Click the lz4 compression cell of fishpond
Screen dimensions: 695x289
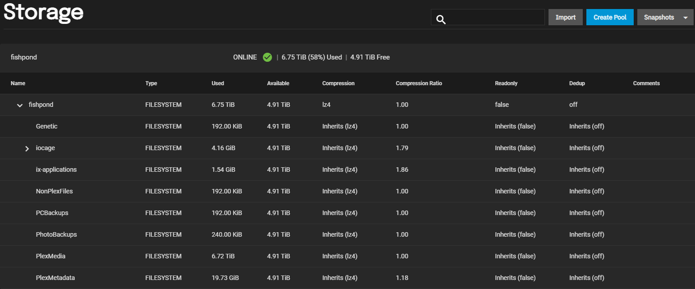coord(326,105)
